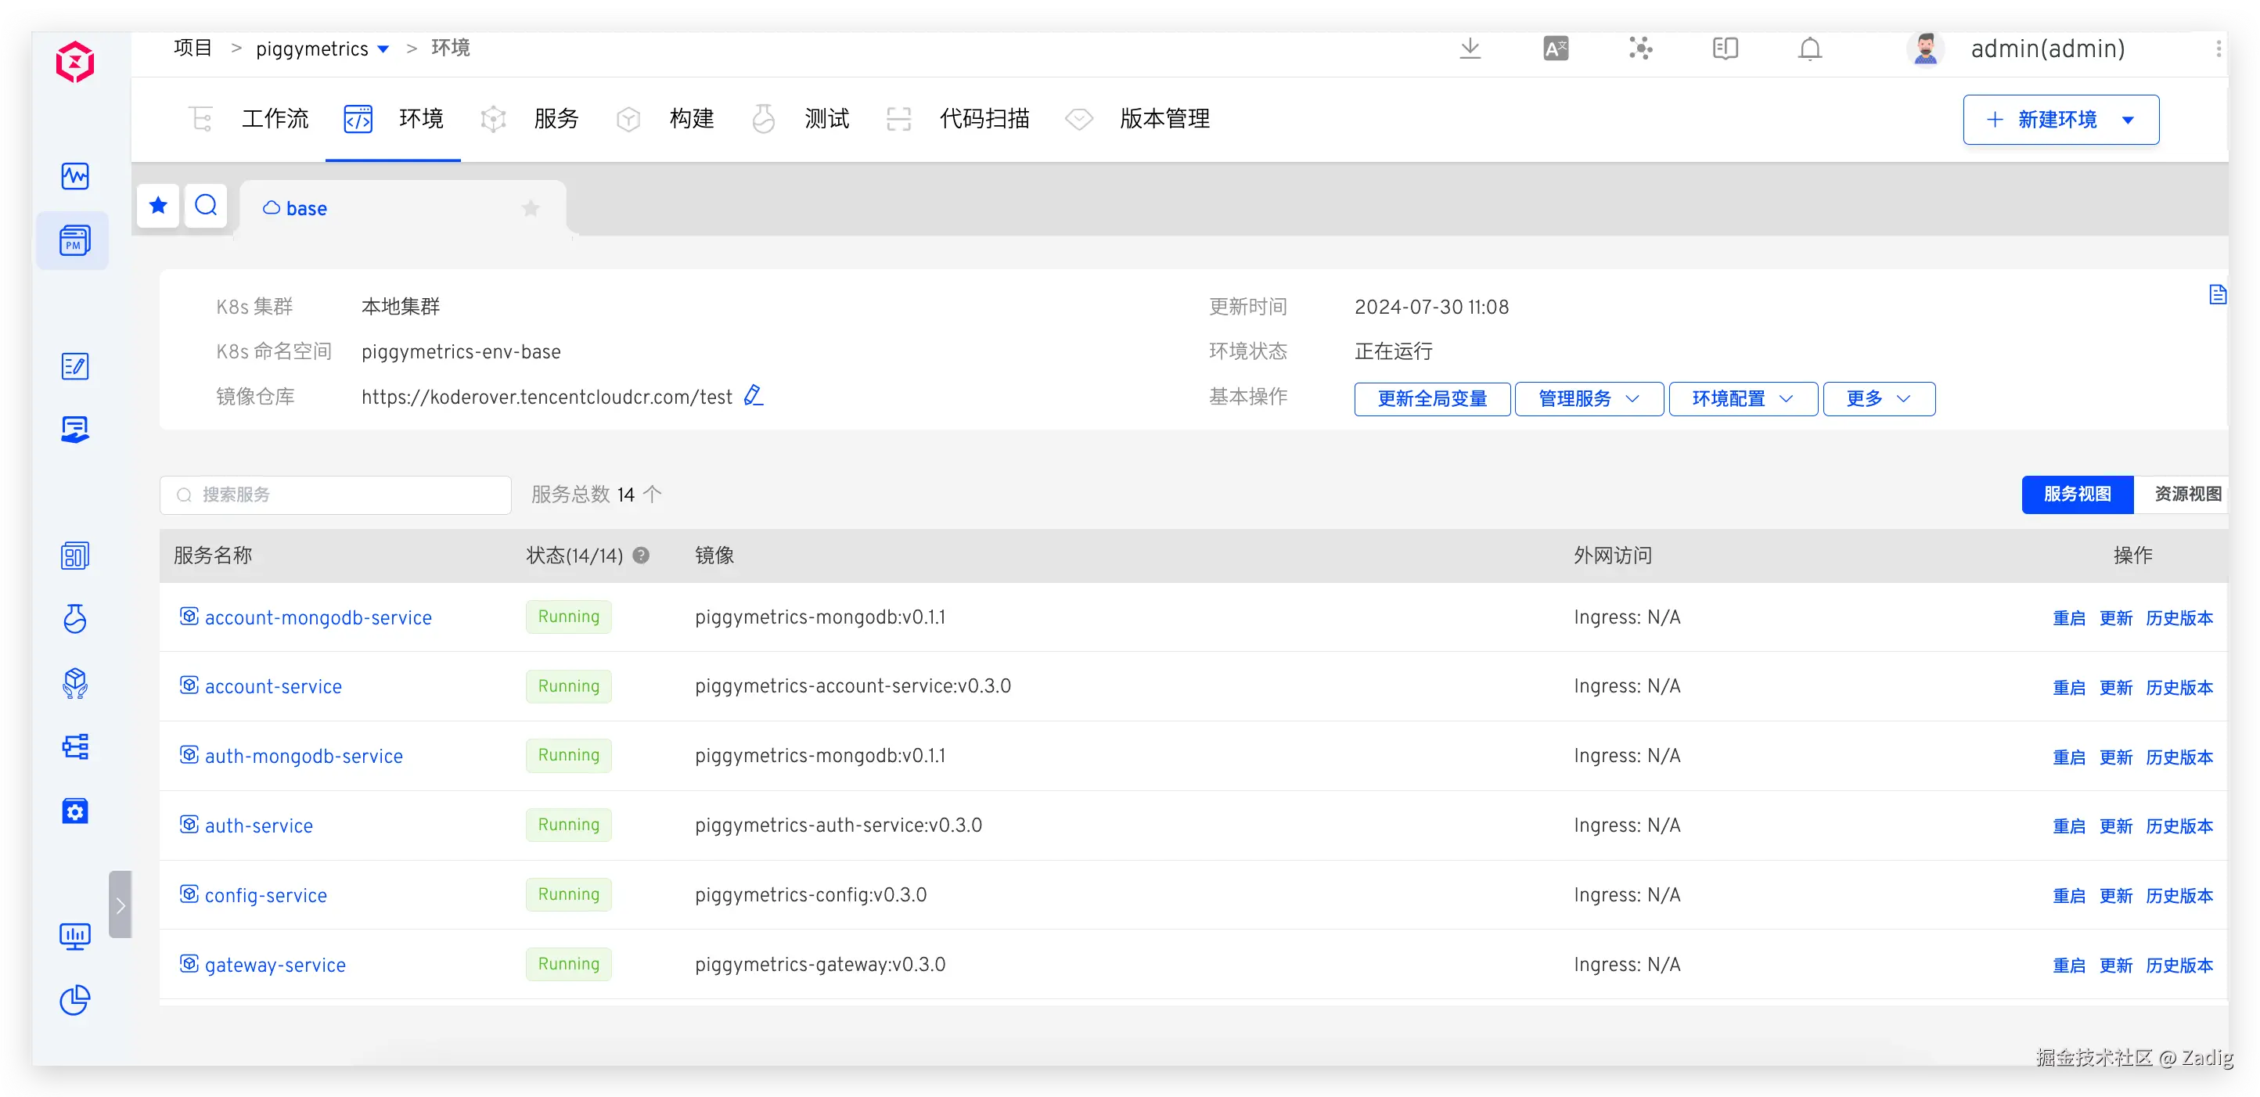
Task: Expand the 更多 dropdown button
Action: pyautogui.click(x=1877, y=399)
